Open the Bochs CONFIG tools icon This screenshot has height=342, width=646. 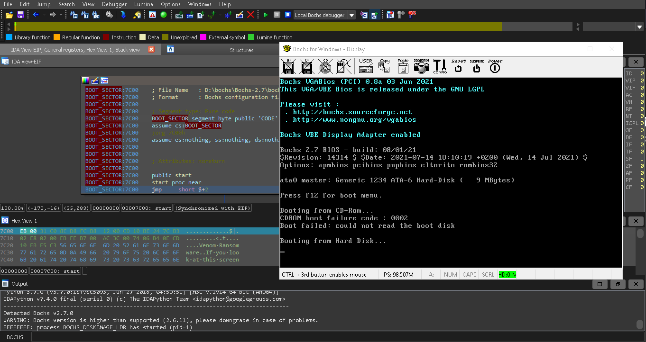440,66
